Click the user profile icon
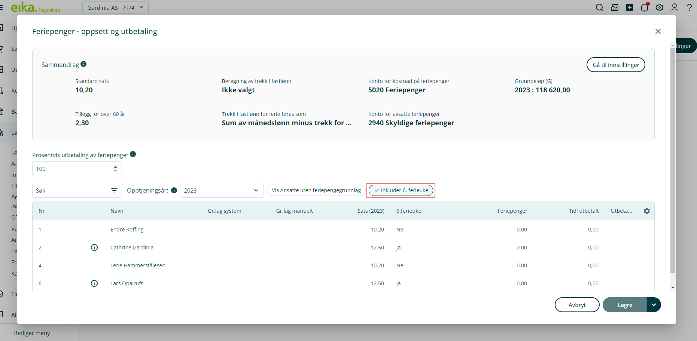Viewport: 697px width, 341px height. tap(674, 7)
